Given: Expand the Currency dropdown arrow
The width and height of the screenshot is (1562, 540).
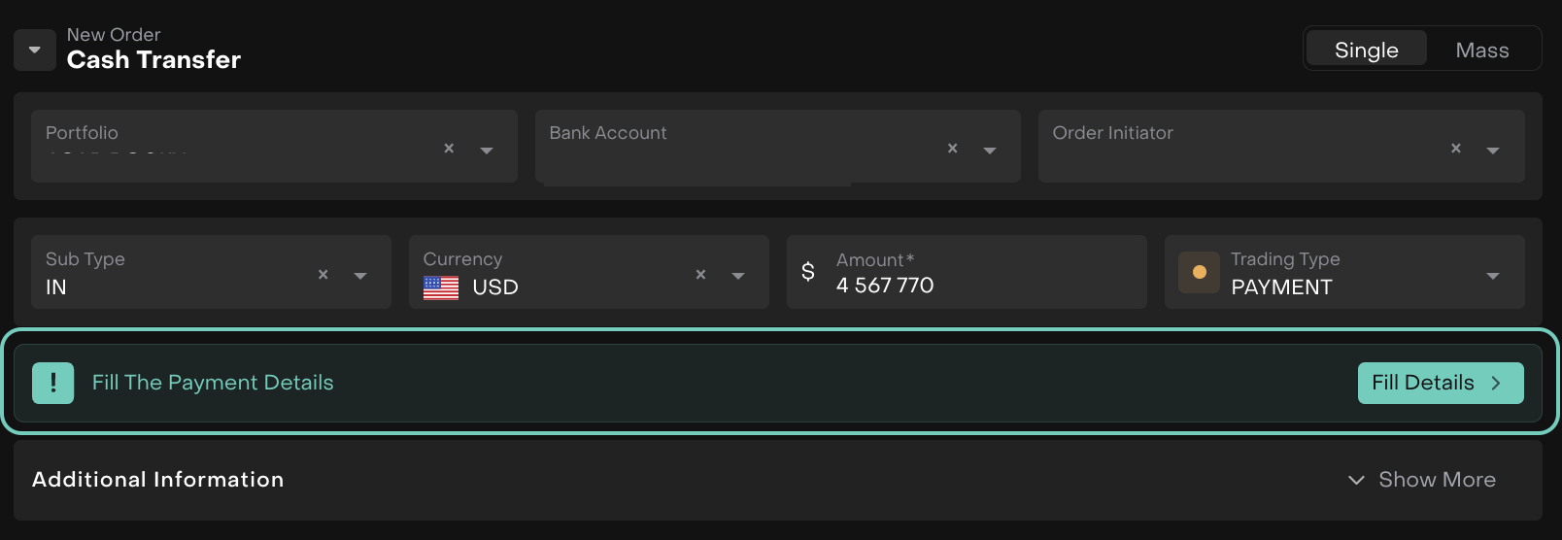Looking at the screenshot, I should pos(738,277).
